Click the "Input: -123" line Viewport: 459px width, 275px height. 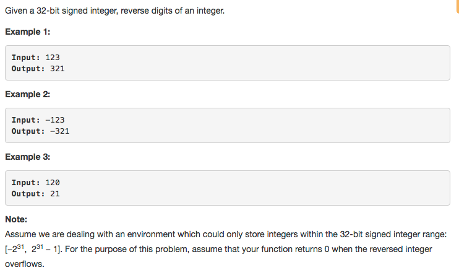pyautogui.click(x=38, y=120)
